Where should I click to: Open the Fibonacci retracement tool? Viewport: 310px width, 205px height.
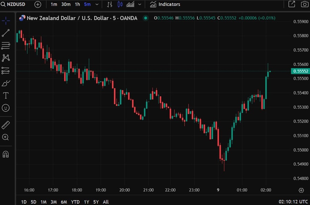click(6, 45)
